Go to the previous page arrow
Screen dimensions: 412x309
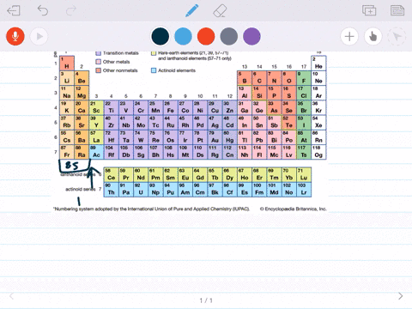tap(11, 296)
